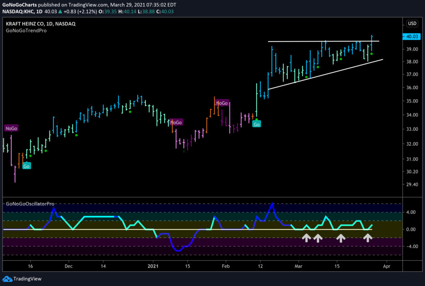Image resolution: width=425 pixels, height=286 pixels.
Task: Click the NoGo label near January 2021
Action: point(176,122)
